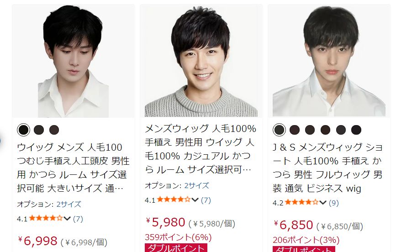Open J&S メンズウィッグ ショート title link
The height and width of the screenshot is (252, 396).
click(327, 168)
